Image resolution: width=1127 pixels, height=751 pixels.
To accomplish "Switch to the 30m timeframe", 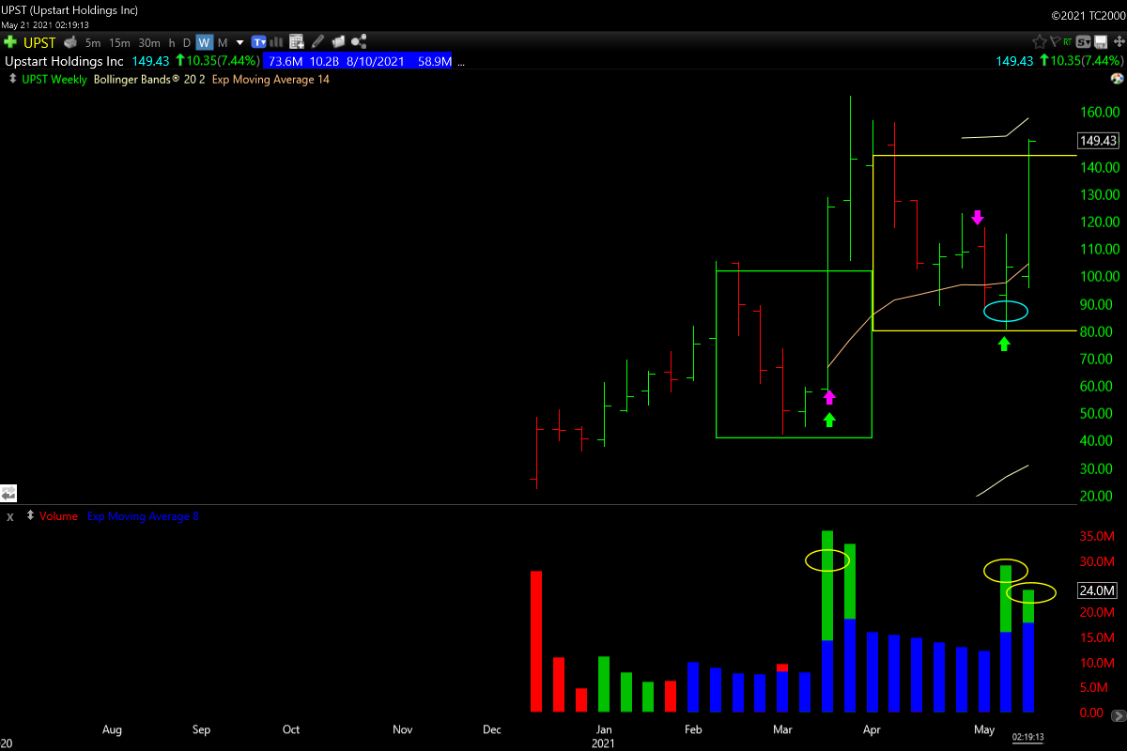I will pyautogui.click(x=148, y=42).
